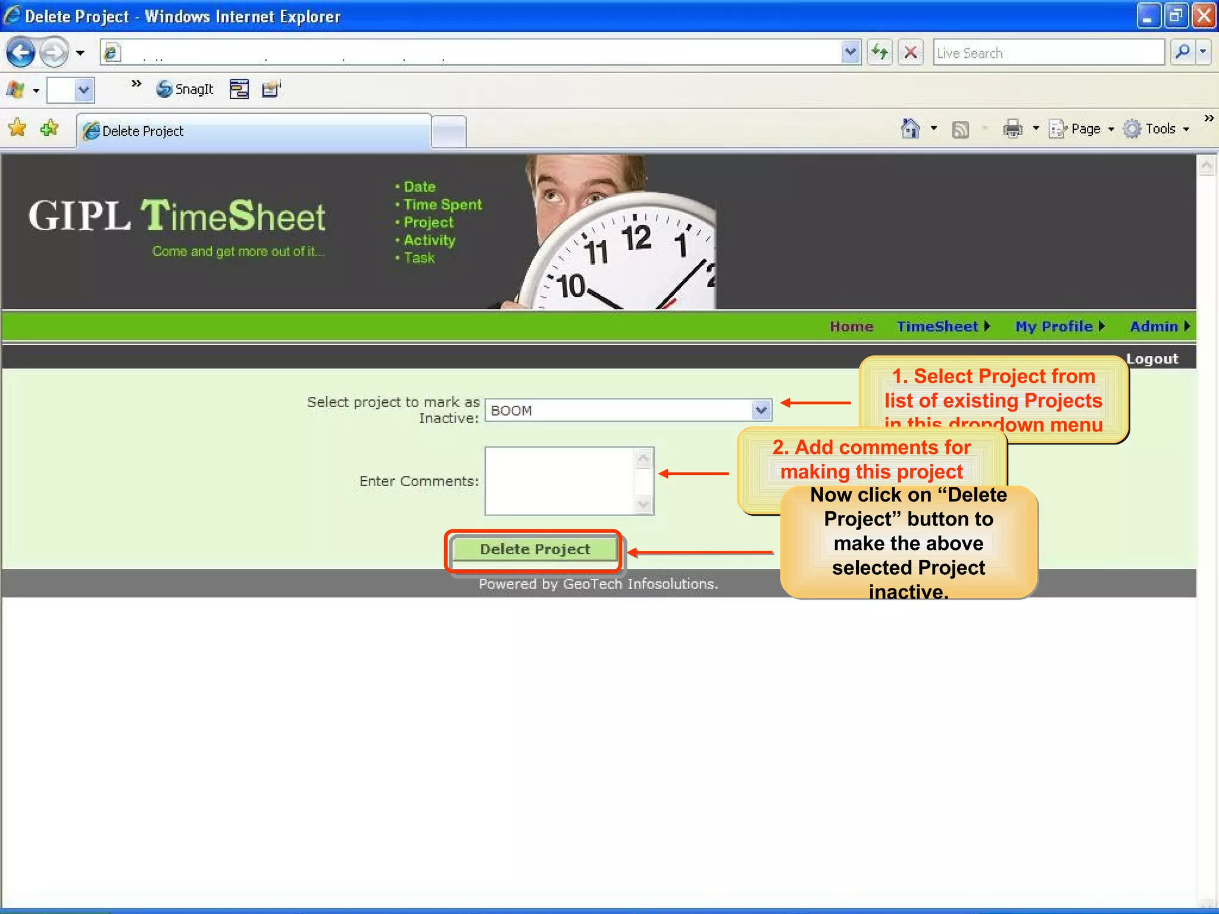Image resolution: width=1219 pixels, height=914 pixels.
Task: Click inside the Enter Comments text area
Action: click(x=560, y=481)
